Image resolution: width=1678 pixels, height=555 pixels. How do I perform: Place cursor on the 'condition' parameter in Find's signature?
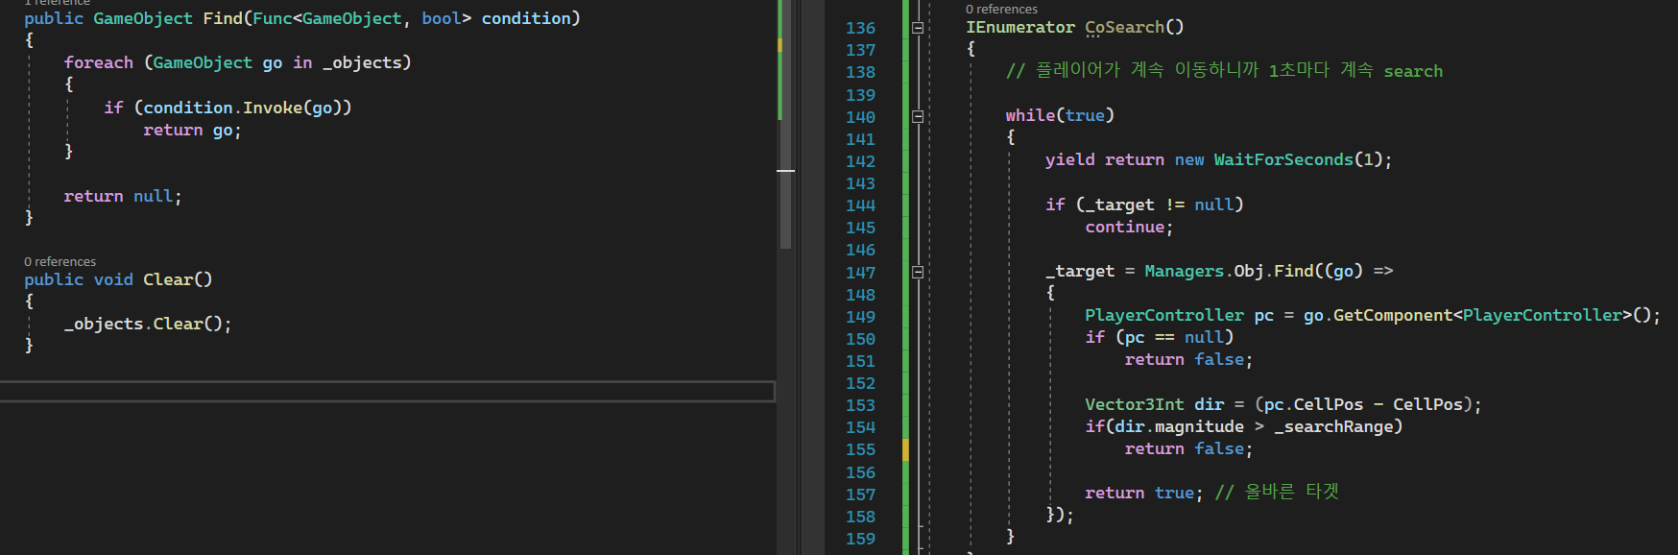pyautogui.click(x=526, y=18)
